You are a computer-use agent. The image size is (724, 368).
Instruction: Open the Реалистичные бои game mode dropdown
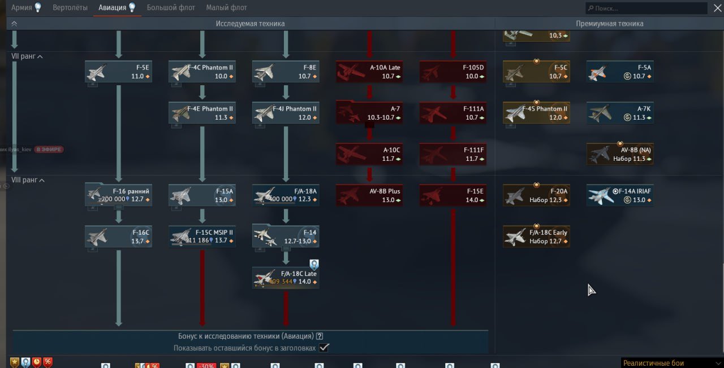[x=672, y=363]
